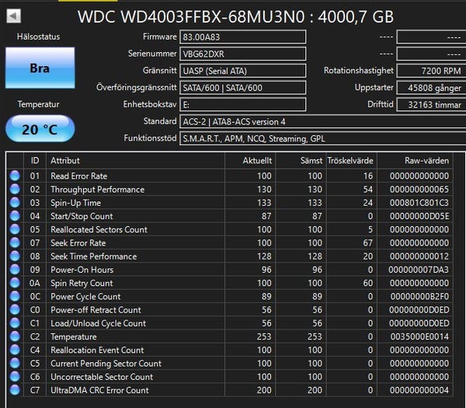Viewport: 466px width, 408px height.
Task: Select the Throughput Performance attribute name
Action: click(98, 190)
